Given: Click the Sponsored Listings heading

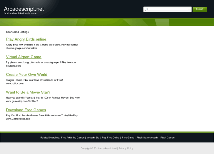Looking at the screenshot, I should click(x=17, y=32).
